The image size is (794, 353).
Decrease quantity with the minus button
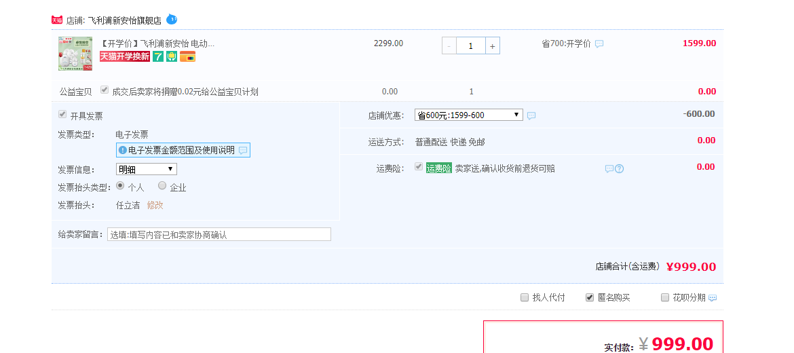449,46
